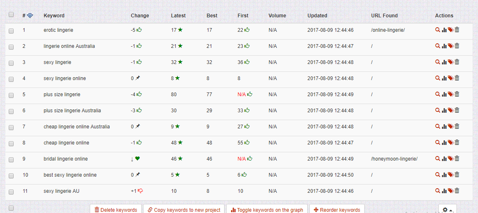Viewport: 478px width, 213px height.
Task: Search icon for sexy lingerie online row
Action: (x=437, y=78)
